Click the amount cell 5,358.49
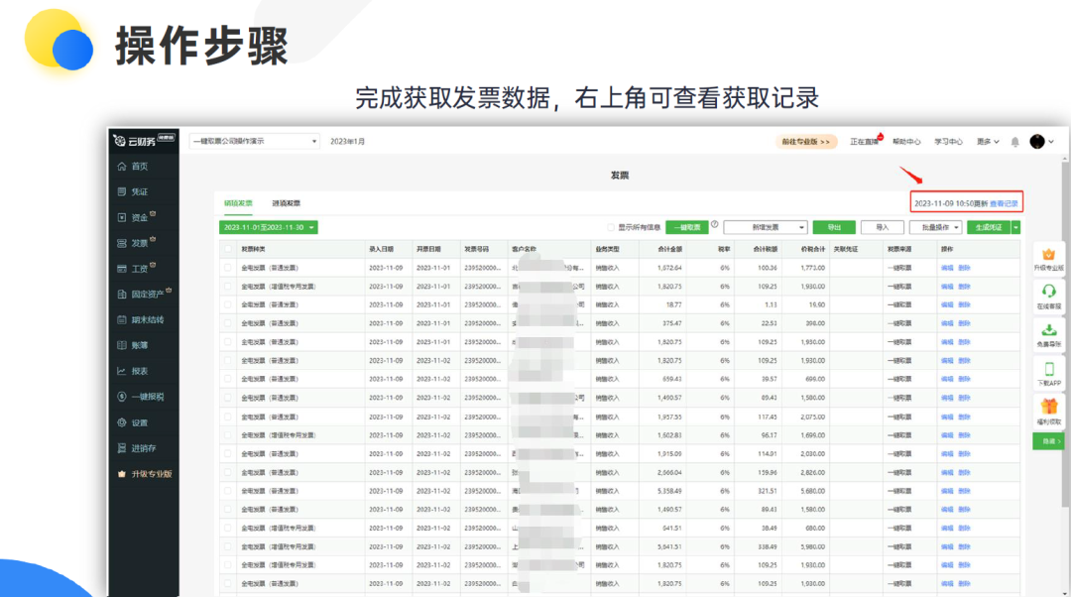 click(669, 491)
